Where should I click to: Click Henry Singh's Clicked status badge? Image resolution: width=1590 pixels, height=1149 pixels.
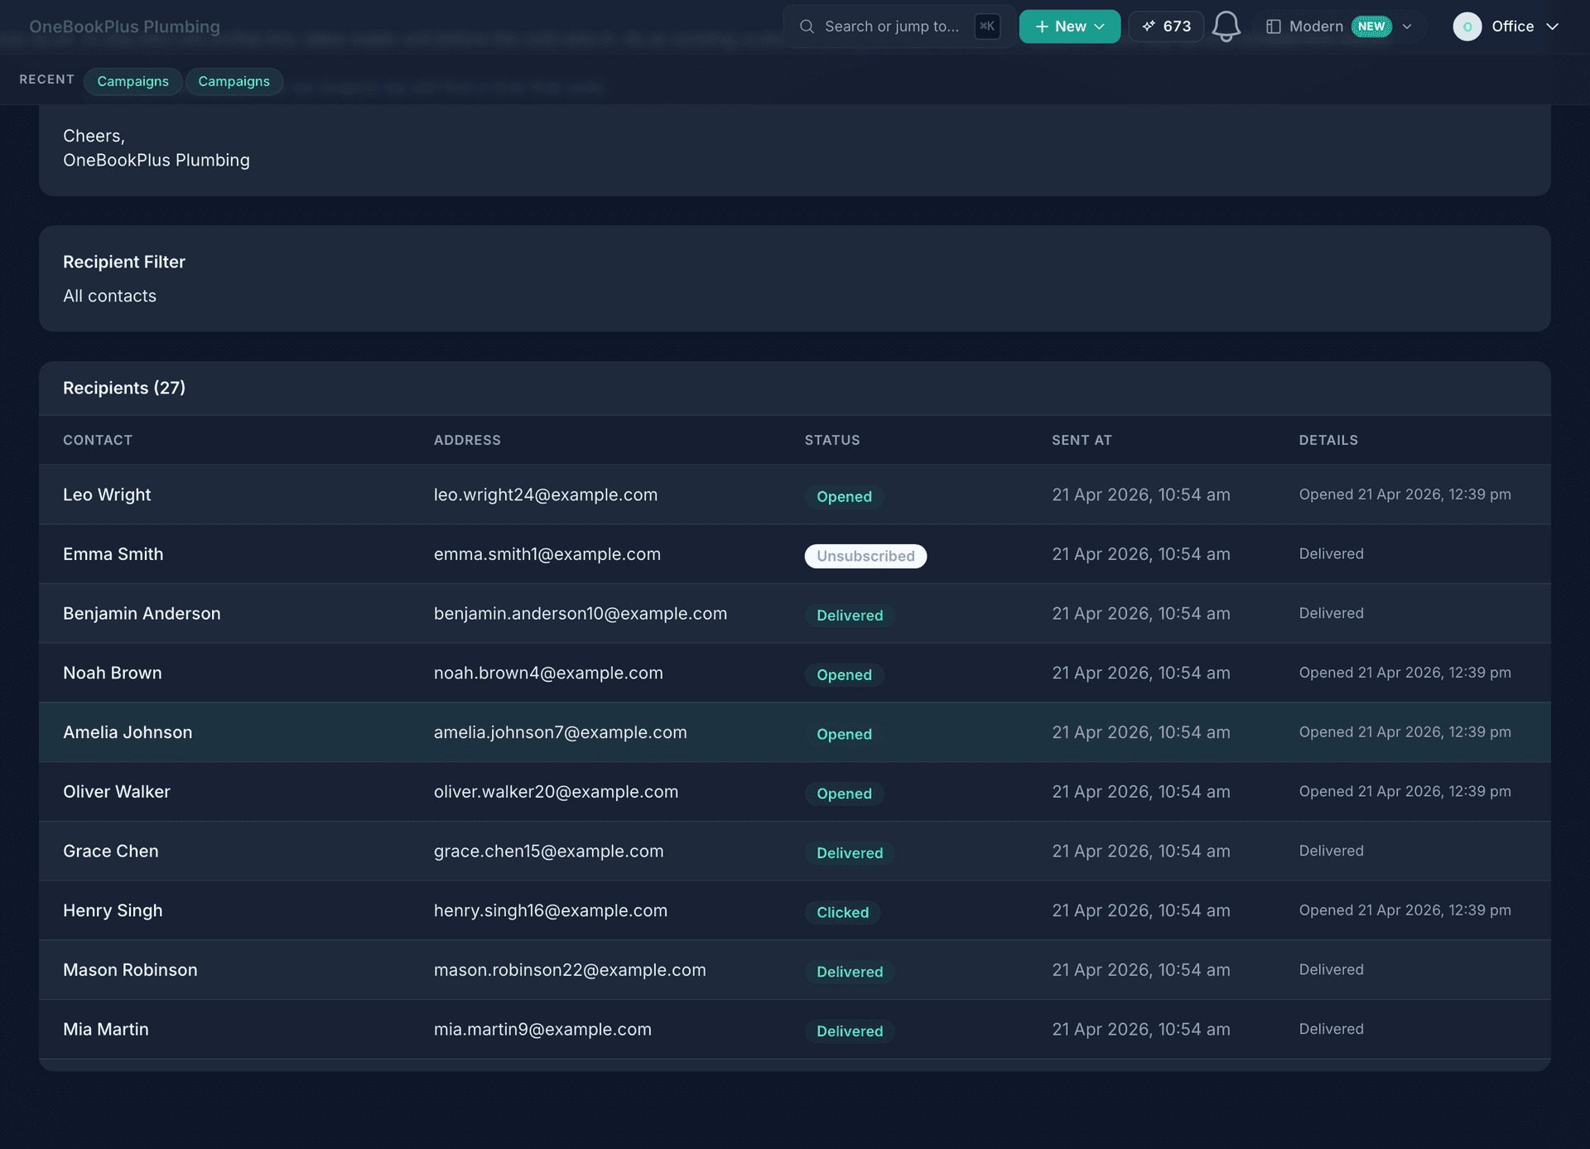pyautogui.click(x=842, y=912)
